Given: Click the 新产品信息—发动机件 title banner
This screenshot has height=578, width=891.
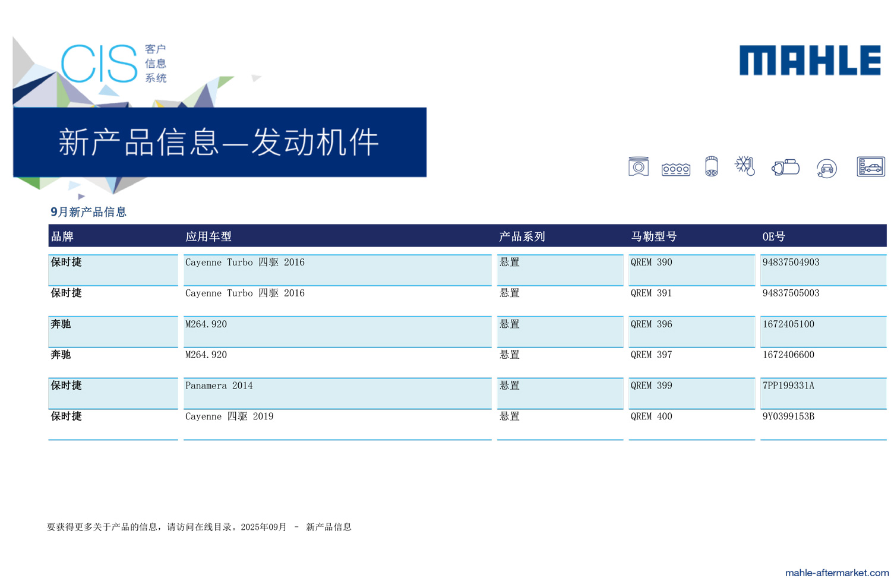Looking at the screenshot, I should point(219,143).
